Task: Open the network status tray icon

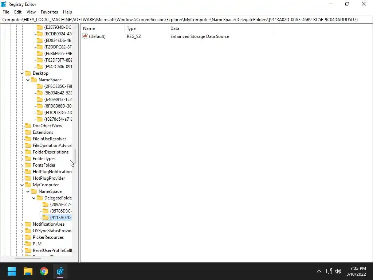Action: point(329,271)
